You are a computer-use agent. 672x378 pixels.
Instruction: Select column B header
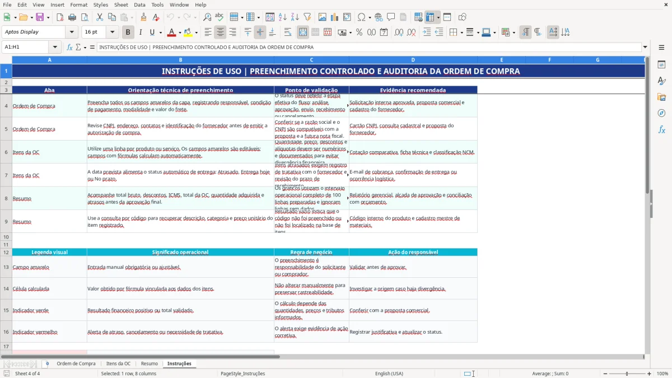[180, 60]
